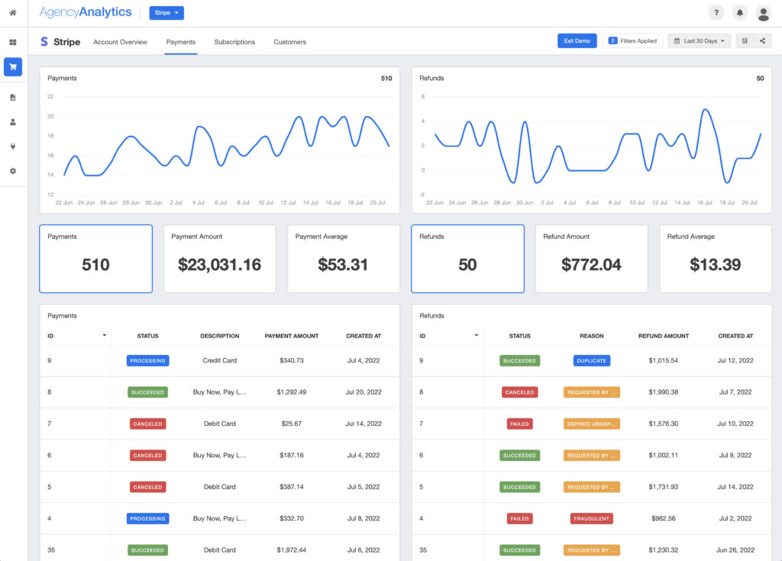Open the dashboards grid icon
This screenshot has height=561, width=782.
13,43
